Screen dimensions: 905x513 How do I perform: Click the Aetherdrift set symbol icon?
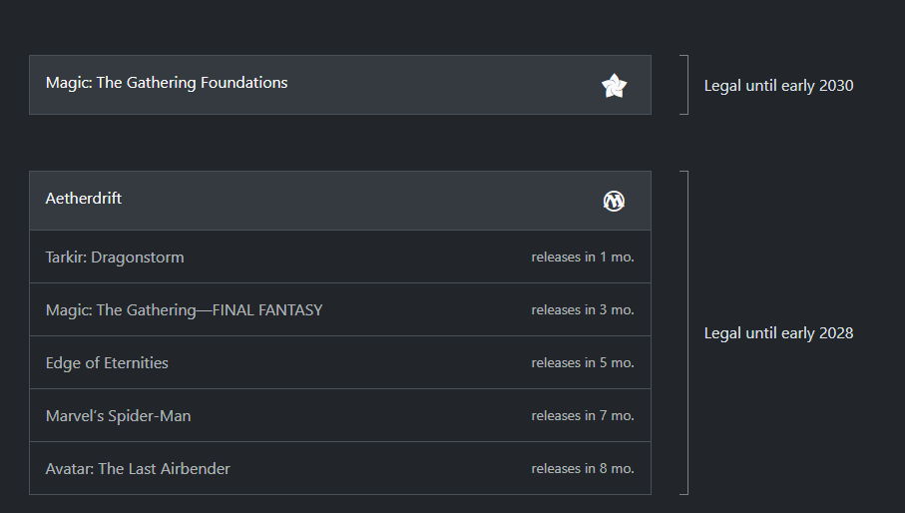point(614,201)
